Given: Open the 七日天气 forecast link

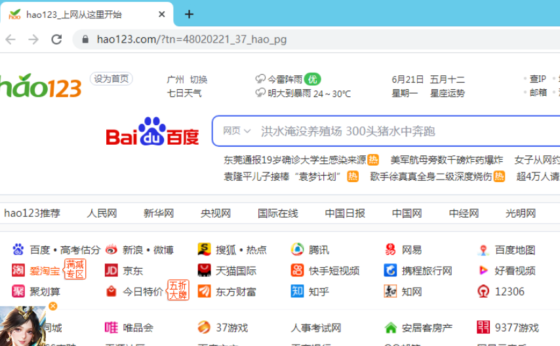Looking at the screenshot, I should (184, 93).
